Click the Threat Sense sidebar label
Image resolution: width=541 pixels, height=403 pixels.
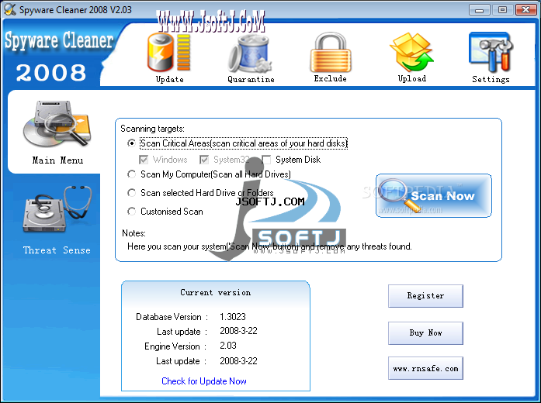click(57, 250)
